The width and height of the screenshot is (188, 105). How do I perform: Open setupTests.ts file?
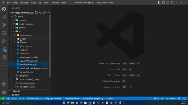(x=26, y=72)
